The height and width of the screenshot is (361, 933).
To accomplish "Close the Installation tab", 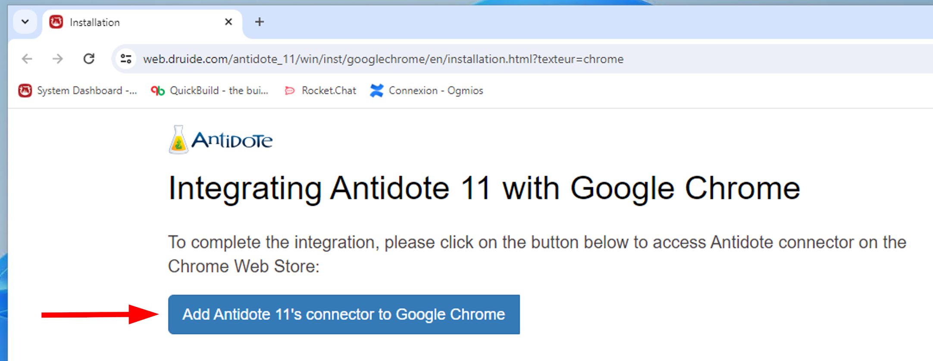I will coord(229,22).
